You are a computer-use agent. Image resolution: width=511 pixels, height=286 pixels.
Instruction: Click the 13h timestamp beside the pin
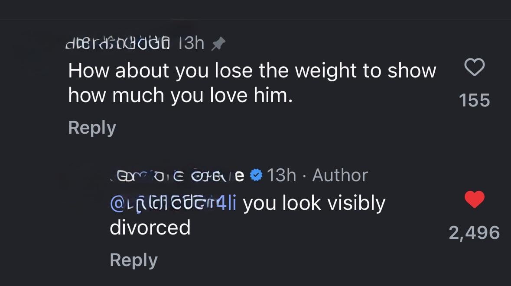[192, 43]
